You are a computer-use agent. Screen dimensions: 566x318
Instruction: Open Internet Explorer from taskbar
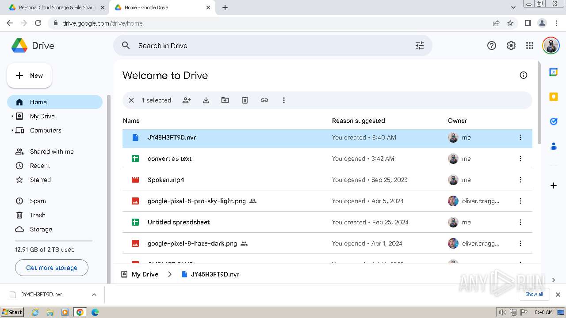tap(35, 312)
